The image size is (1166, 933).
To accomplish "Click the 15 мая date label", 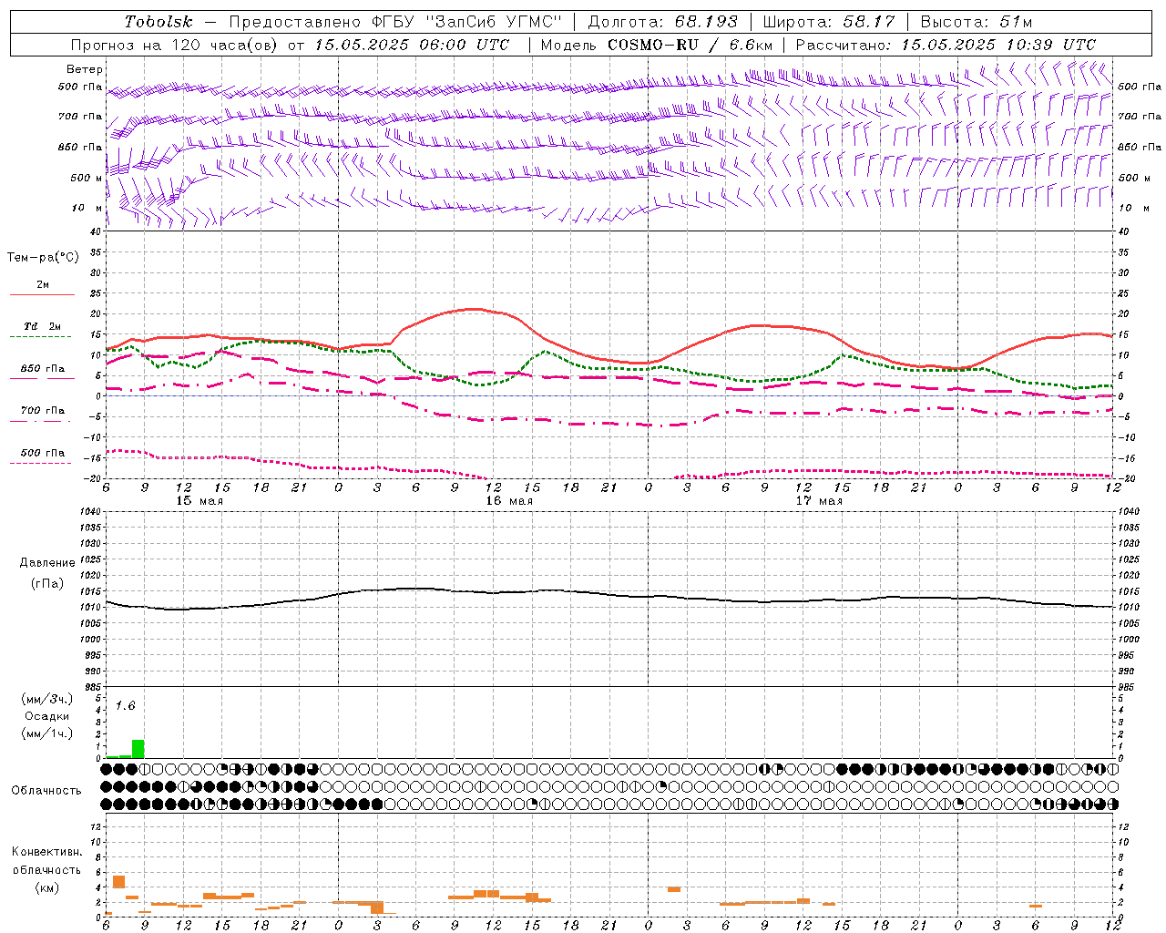I will coord(199,501).
